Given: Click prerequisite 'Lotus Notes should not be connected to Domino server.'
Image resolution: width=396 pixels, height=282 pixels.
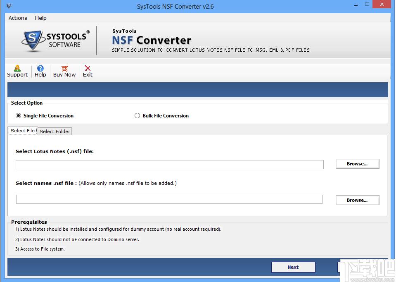Looking at the screenshot, I should tap(77, 239).
